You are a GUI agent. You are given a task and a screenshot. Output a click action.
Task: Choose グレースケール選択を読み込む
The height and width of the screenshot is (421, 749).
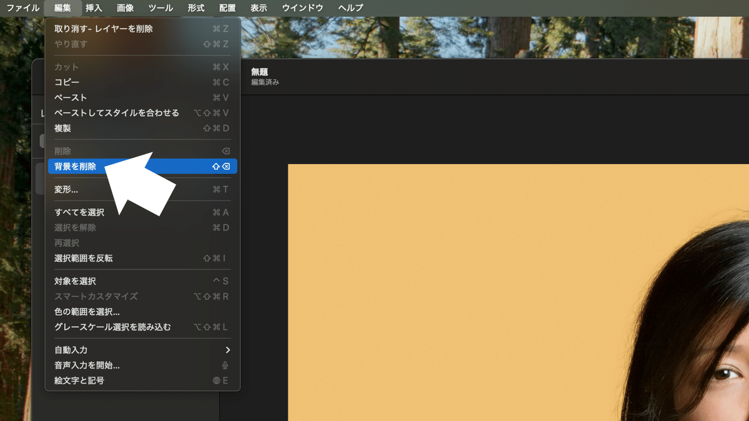click(142, 327)
